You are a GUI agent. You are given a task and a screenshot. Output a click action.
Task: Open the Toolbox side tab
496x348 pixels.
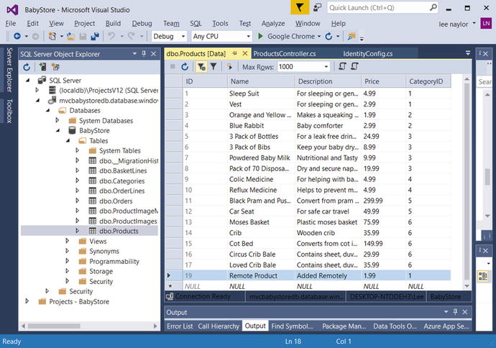(9, 111)
